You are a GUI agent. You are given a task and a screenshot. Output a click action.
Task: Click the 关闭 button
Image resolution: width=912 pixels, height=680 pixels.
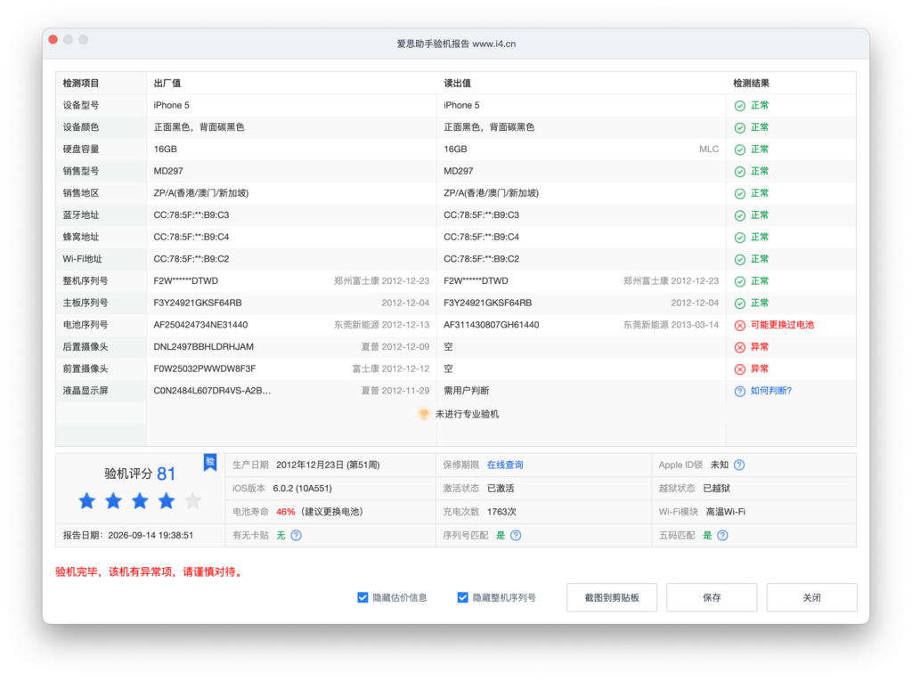tap(812, 597)
